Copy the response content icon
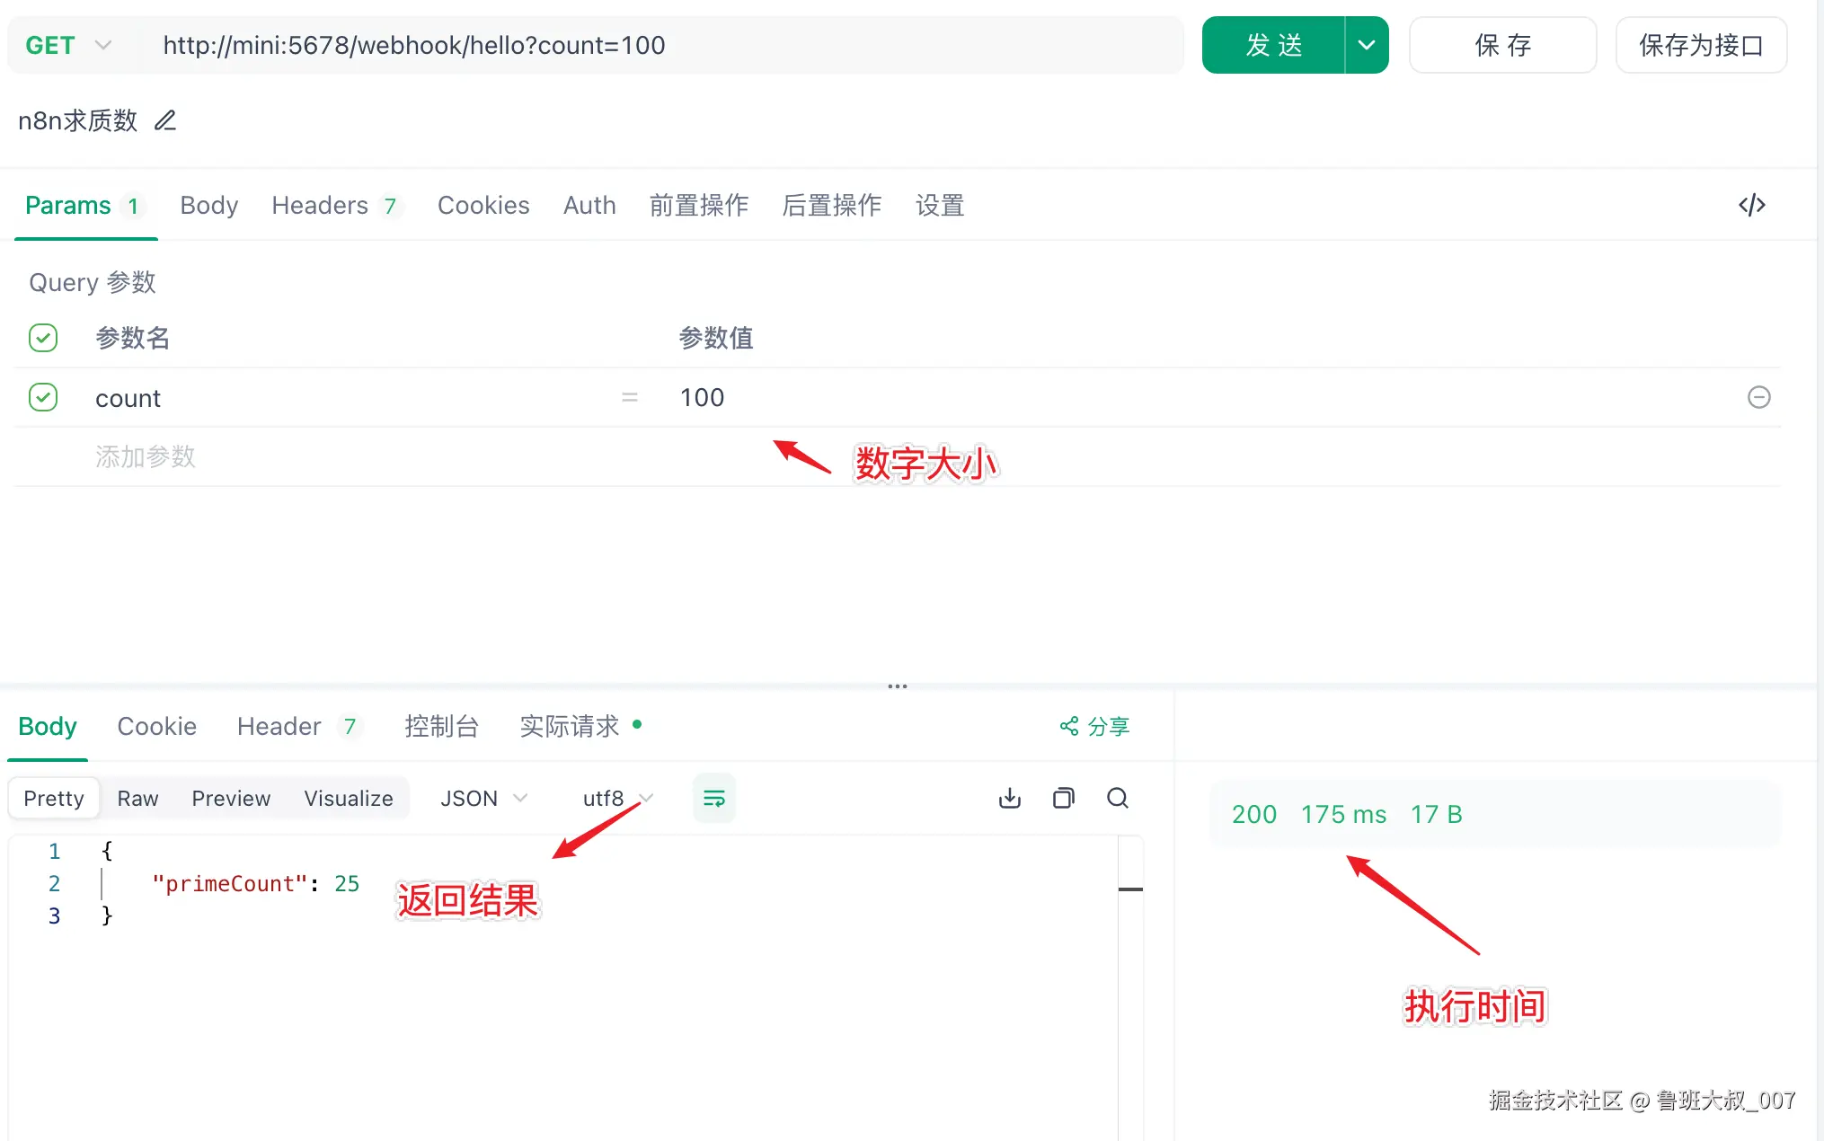 1064,798
